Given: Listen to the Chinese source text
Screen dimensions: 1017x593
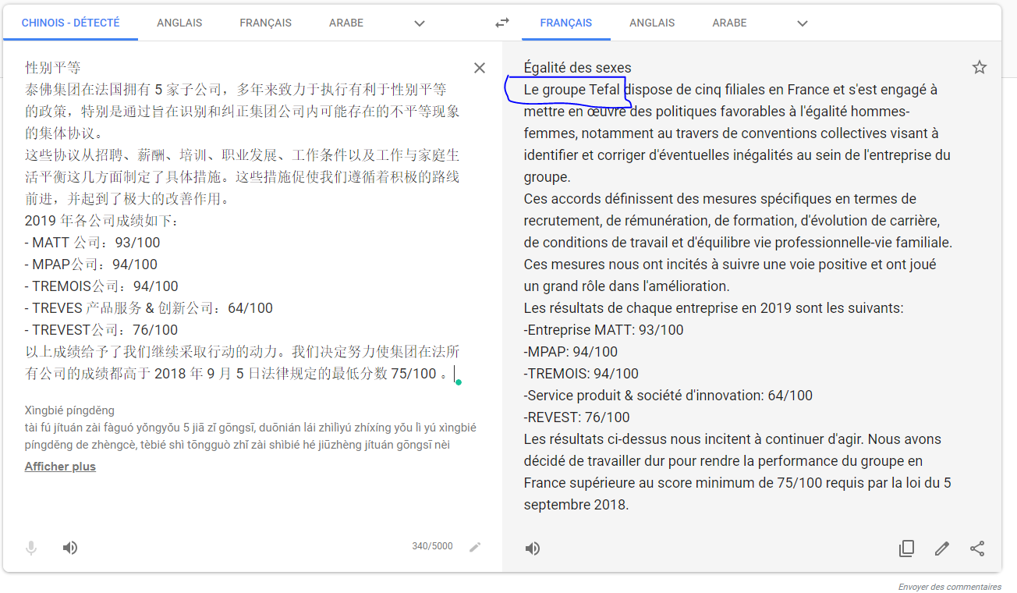Looking at the screenshot, I should (x=70, y=548).
